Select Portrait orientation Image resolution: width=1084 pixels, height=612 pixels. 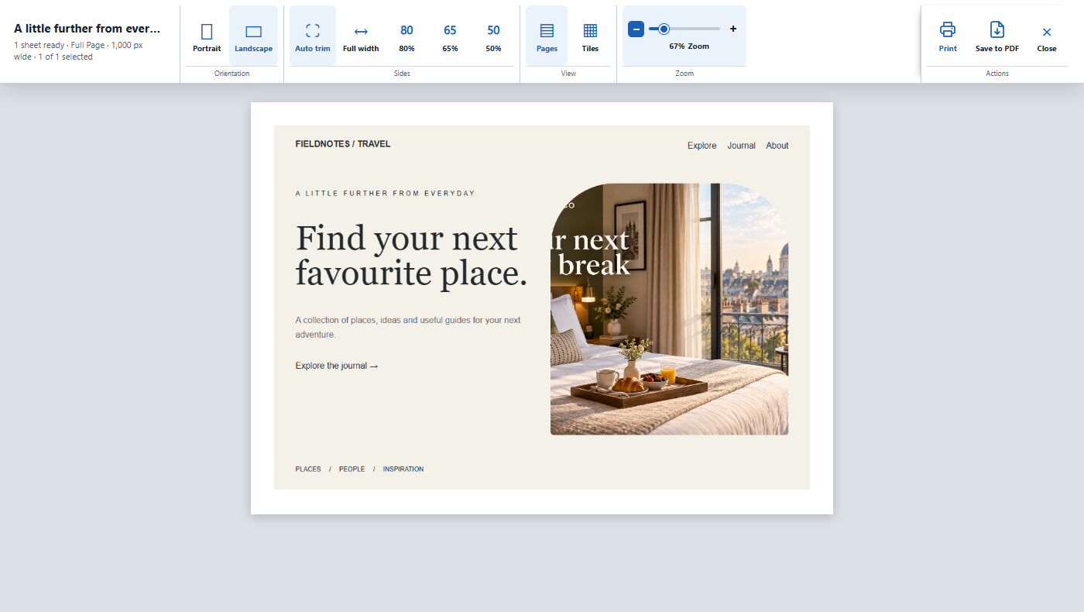(x=207, y=36)
